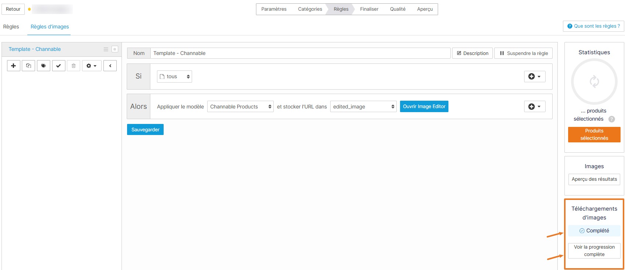Open the Finaliser step
The width and height of the screenshot is (625, 270).
pyautogui.click(x=369, y=9)
